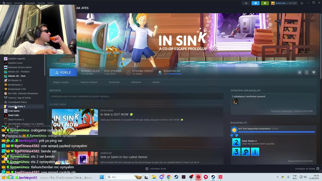Open the game settings gear icon
Screen dimensions: 322x181
click(x=300, y=72)
